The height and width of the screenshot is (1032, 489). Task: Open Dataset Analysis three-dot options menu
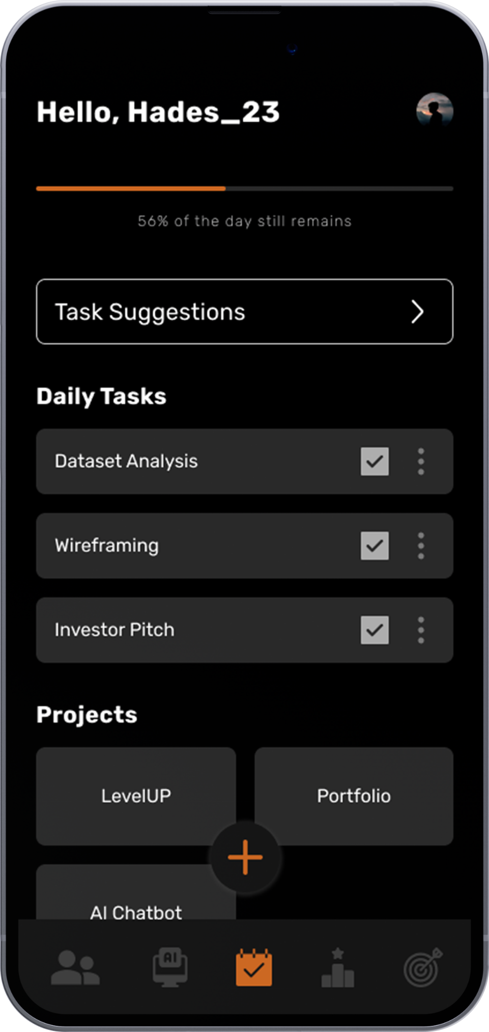[x=421, y=461]
